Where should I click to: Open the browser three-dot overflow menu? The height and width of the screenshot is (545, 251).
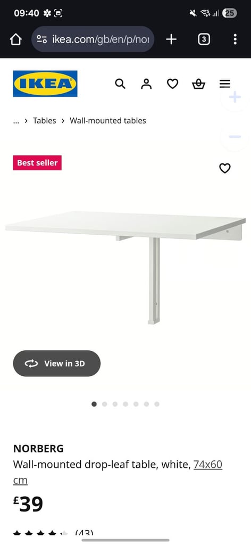coord(235,39)
